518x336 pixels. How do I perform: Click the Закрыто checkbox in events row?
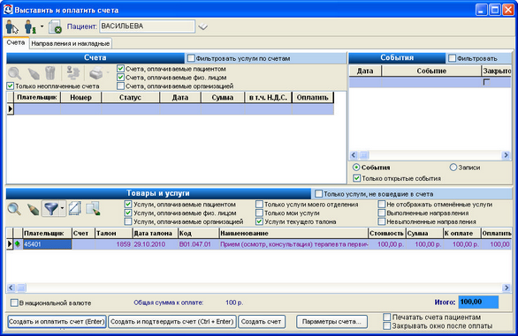pyautogui.click(x=486, y=82)
